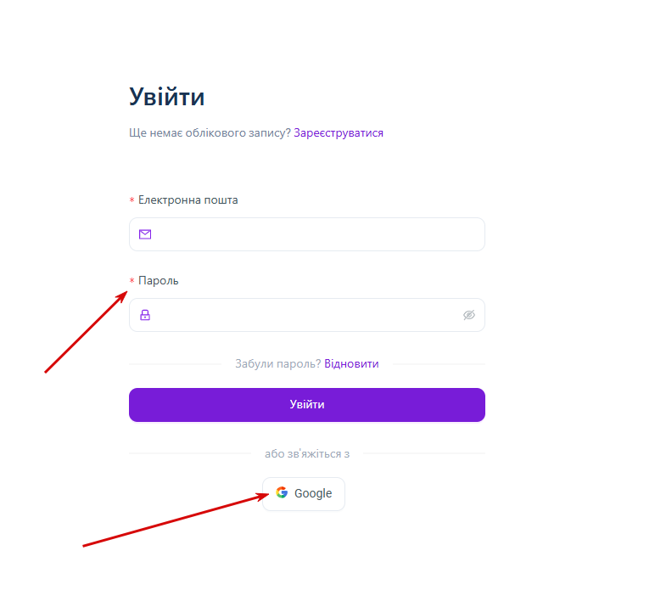Click the Пароль field label
The height and width of the screenshot is (607, 655).
coord(159,280)
